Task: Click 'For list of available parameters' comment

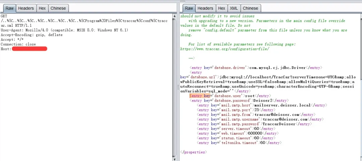Action: coord(242,44)
